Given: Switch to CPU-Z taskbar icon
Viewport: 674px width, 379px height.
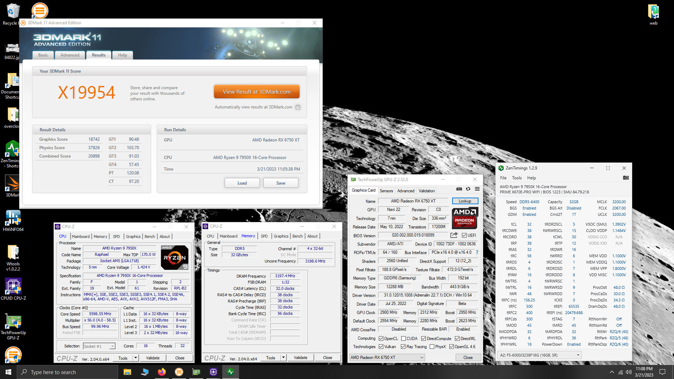Looking at the screenshot, I should click(213, 372).
